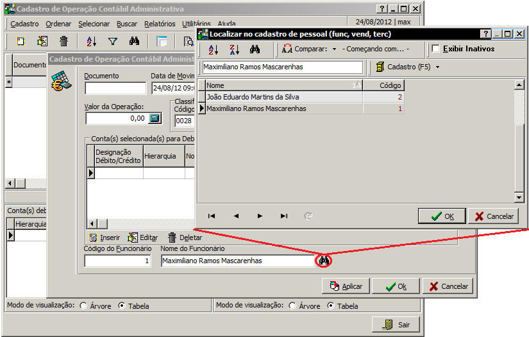Open calculator next to Valor da Operação
Image resolution: width=529 pixels, height=337 pixels.
tap(155, 118)
